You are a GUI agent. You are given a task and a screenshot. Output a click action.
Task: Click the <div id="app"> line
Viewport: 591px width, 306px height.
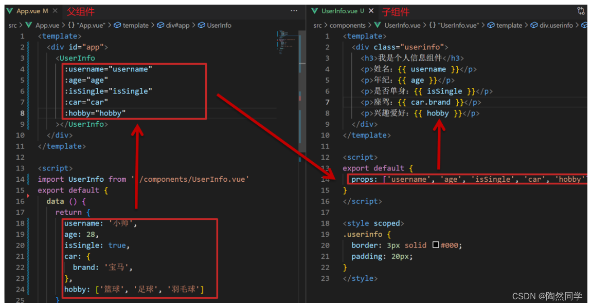point(77,47)
